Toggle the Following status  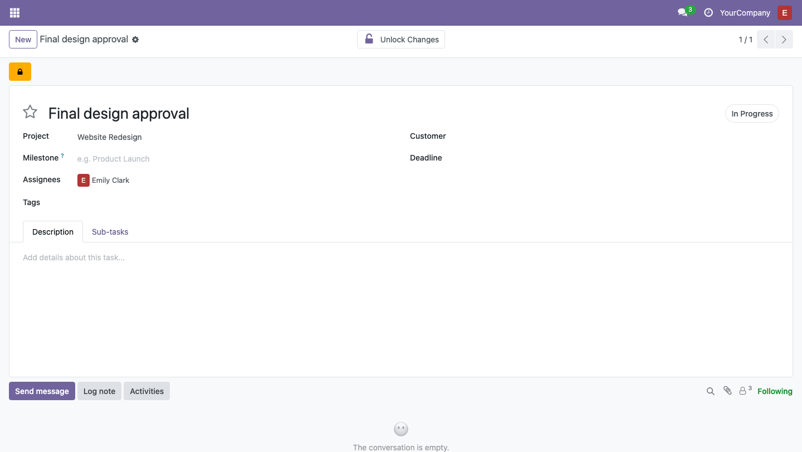pos(775,391)
